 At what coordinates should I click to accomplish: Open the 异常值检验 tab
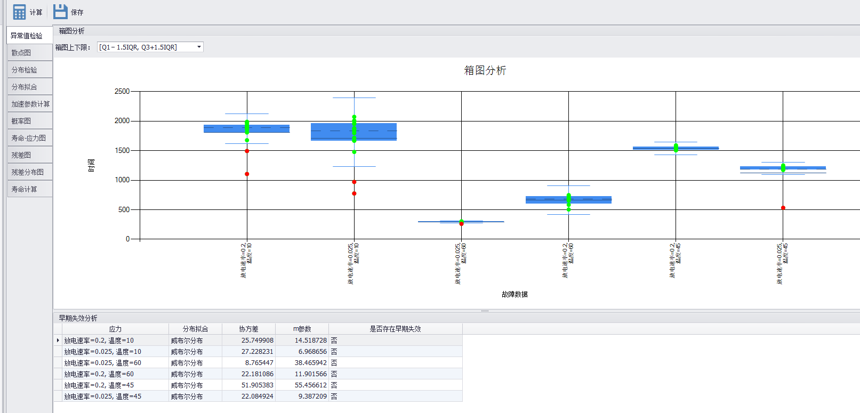tap(30, 36)
